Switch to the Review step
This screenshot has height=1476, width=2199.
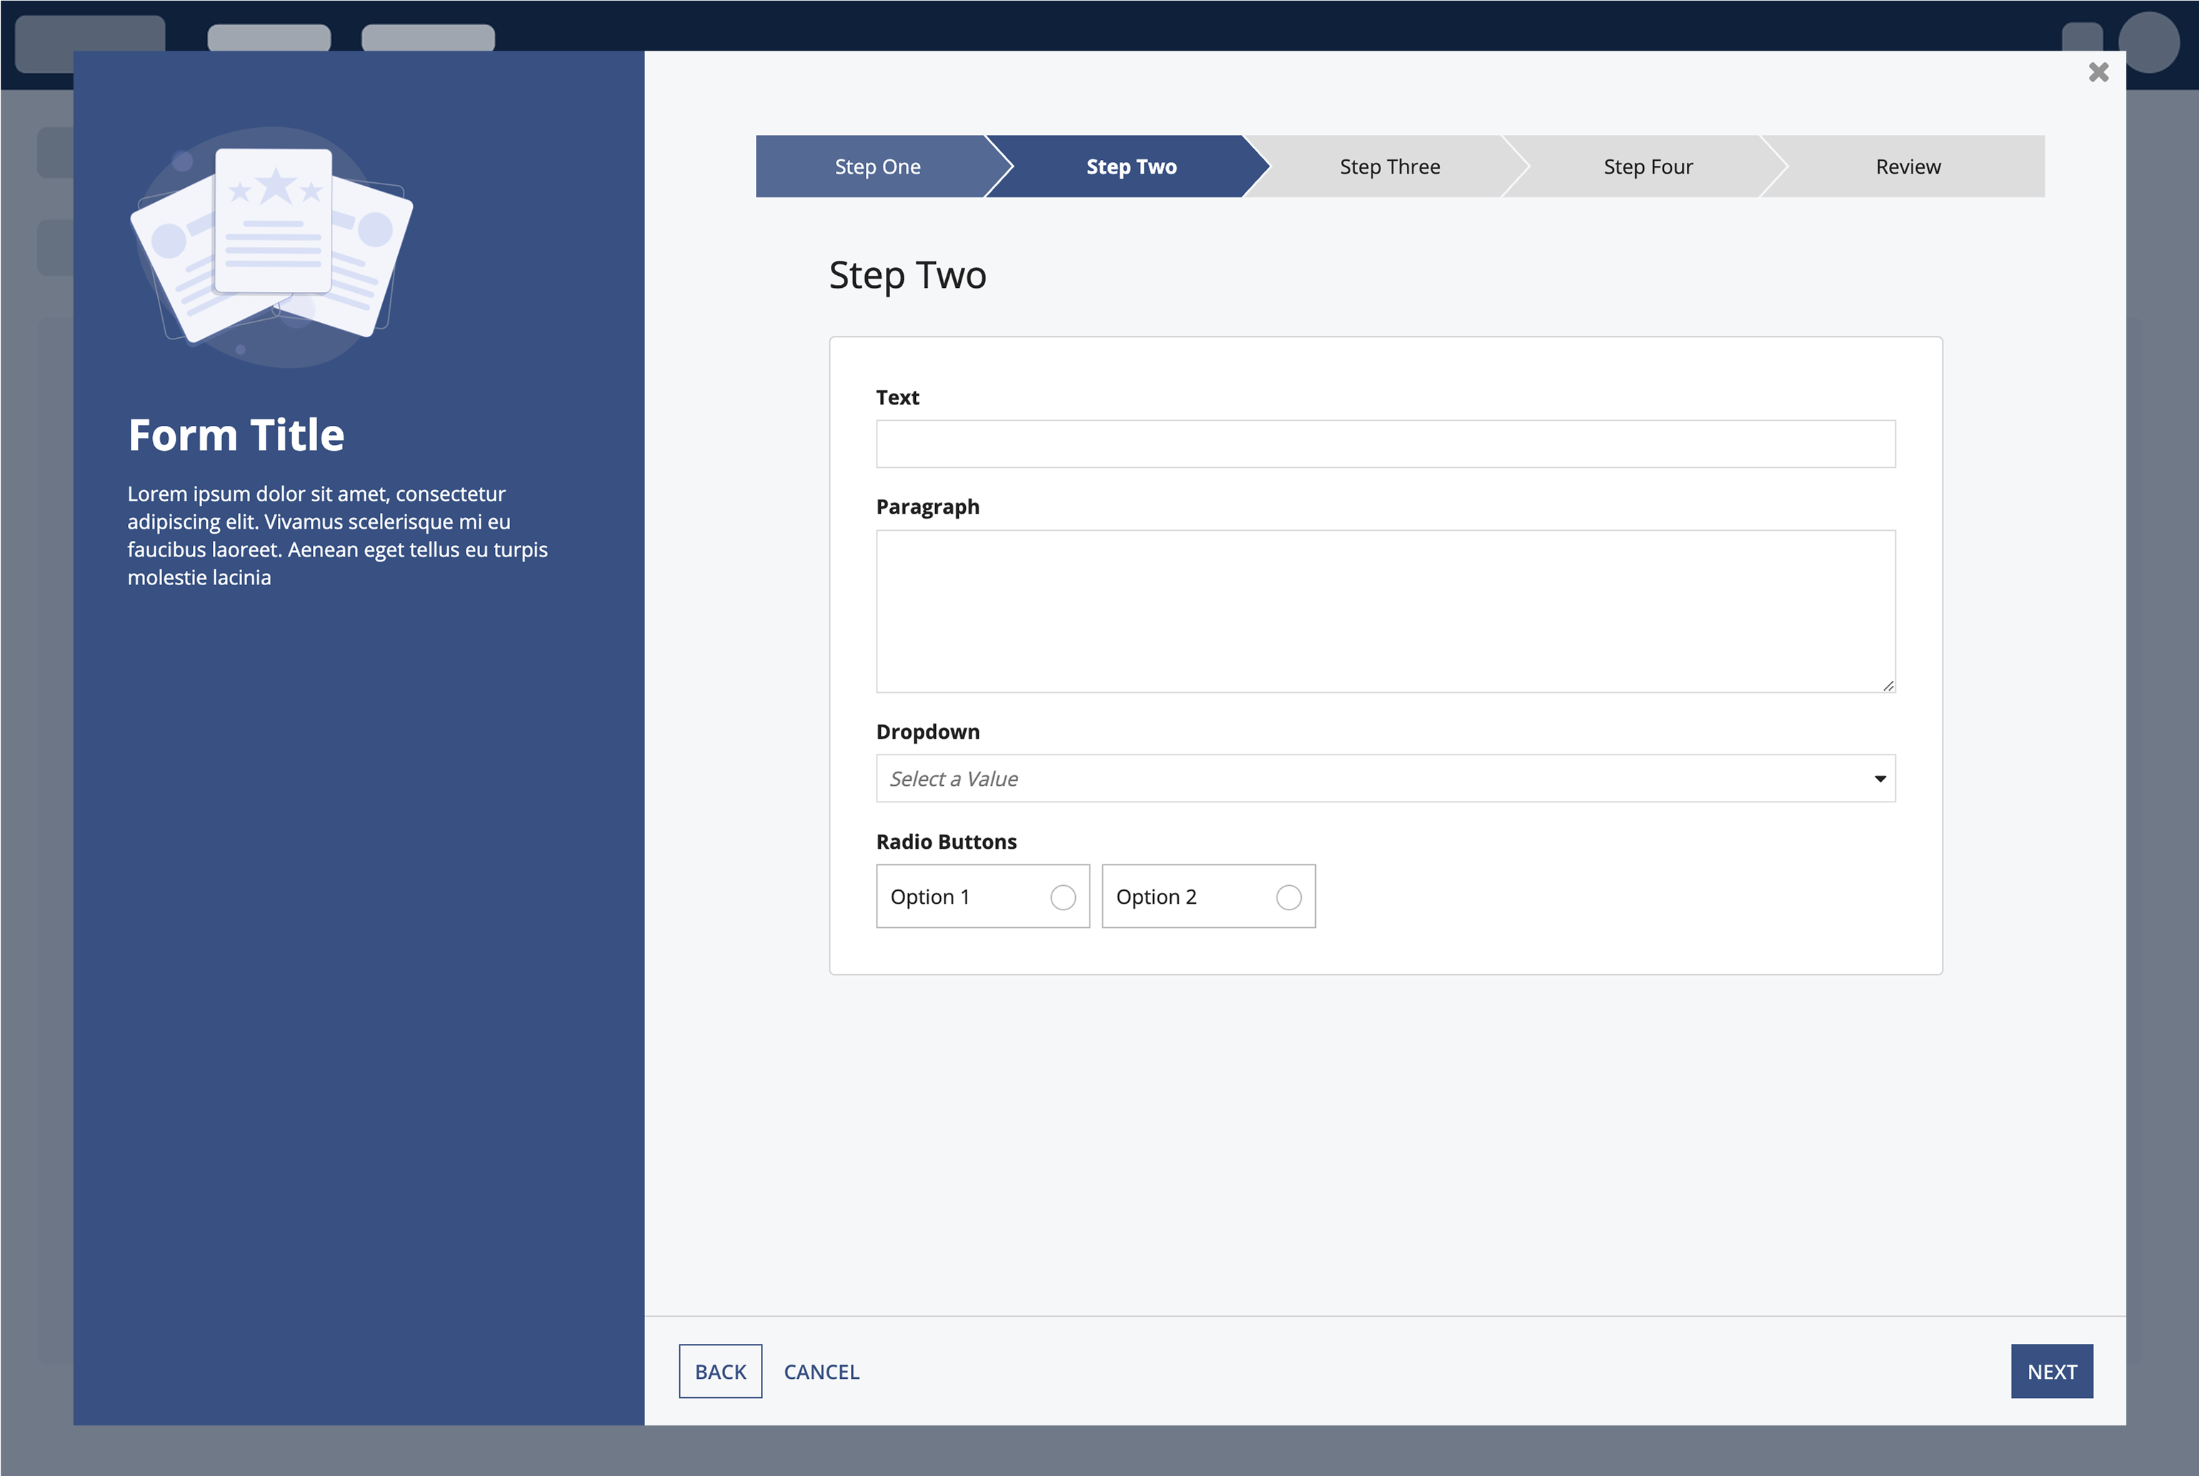coord(1908,166)
